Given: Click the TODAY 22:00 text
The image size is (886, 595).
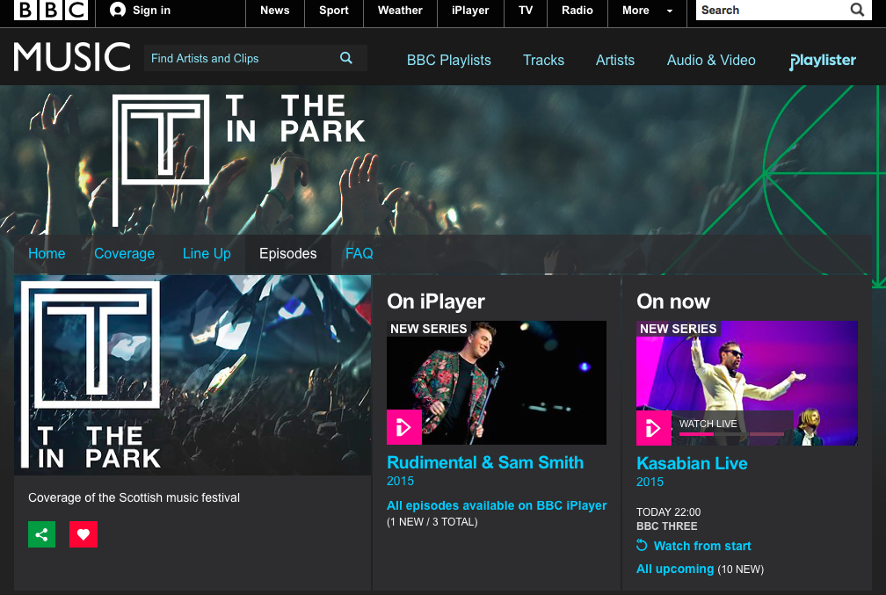Looking at the screenshot, I should click(668, 512).
